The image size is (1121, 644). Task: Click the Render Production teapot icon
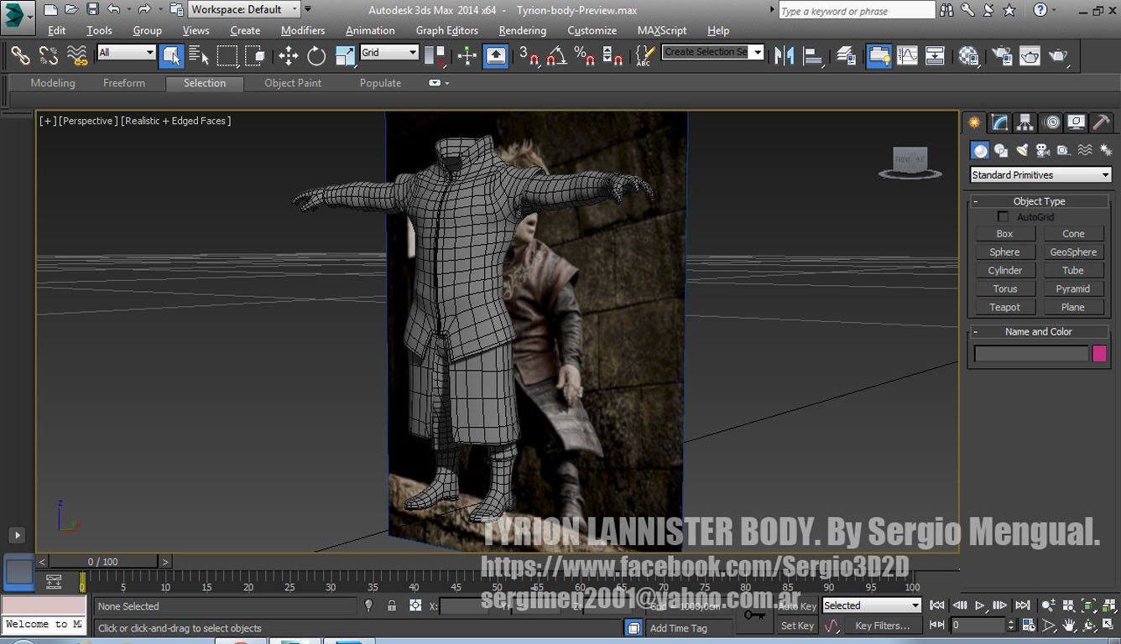click(x=1058, y=56)
